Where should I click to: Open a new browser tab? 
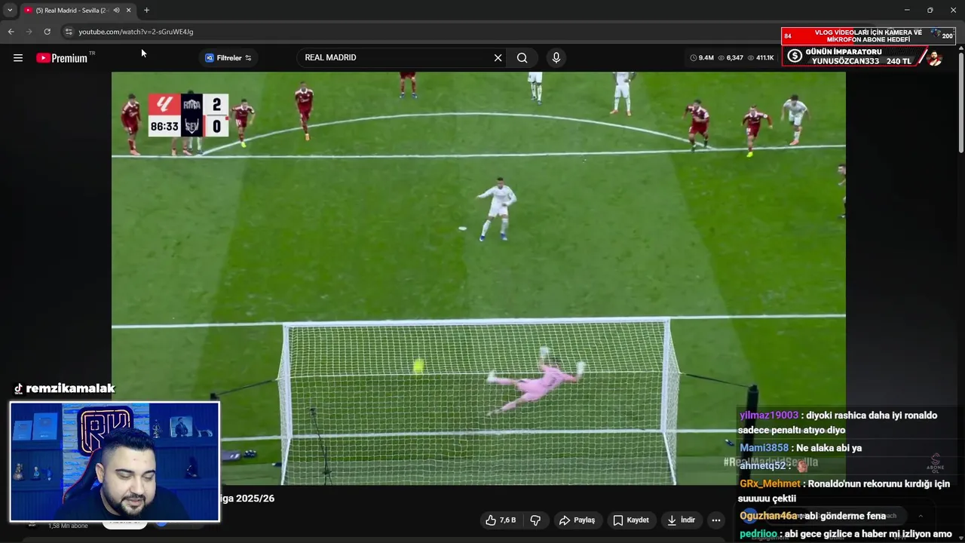pos(146,11)
